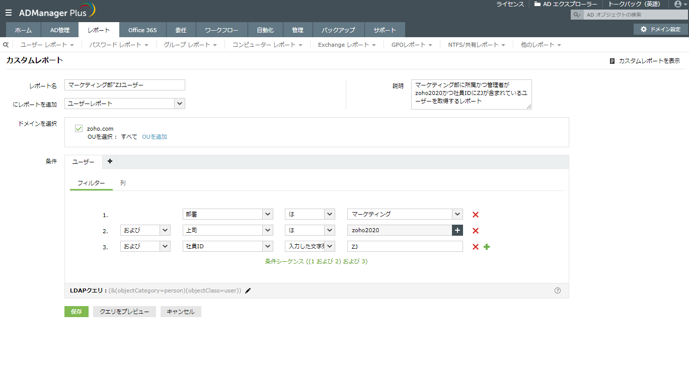Viewport: 689px width, 389px height.
Task: Go to the ホーム tab
Action: 23,30
